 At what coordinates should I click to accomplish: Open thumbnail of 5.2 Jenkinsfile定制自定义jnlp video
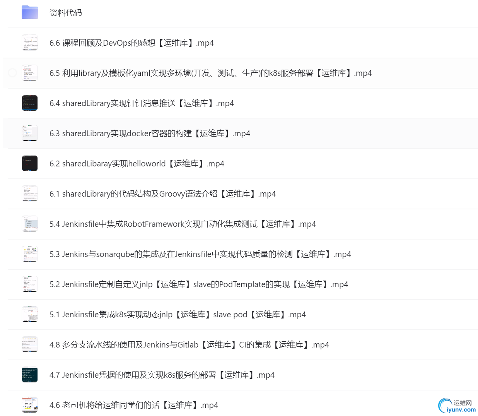click(30, 284)
